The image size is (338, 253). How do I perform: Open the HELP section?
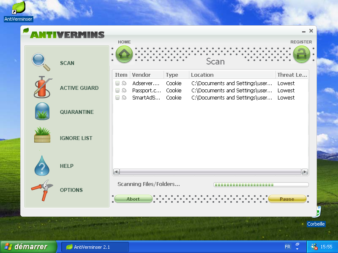coord(67,166)
